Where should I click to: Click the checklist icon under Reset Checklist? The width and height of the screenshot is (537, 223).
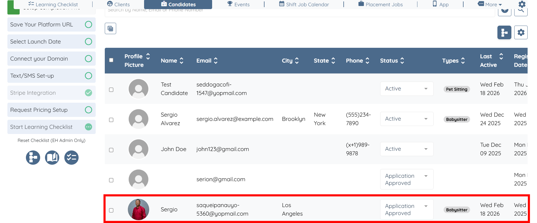pos(71,158)
